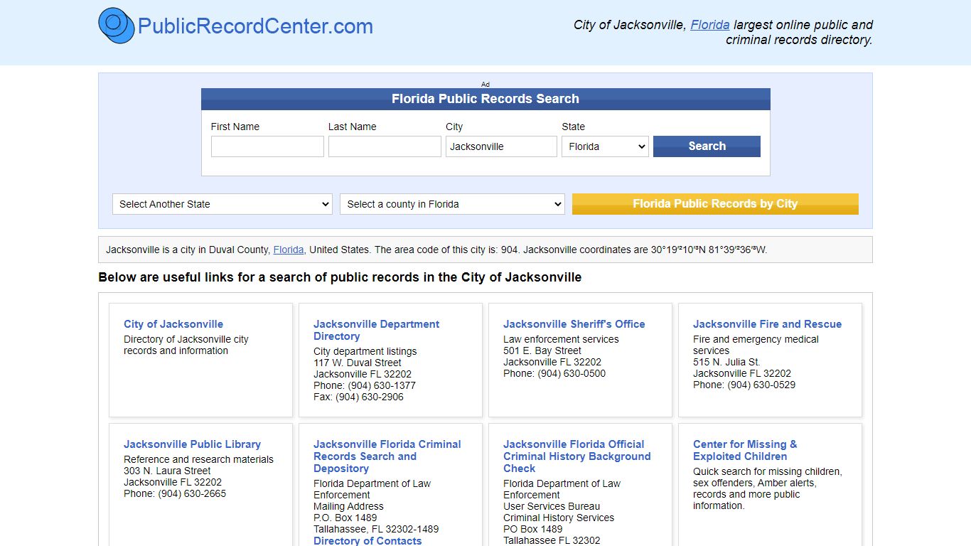Viewport: 971px width, 546px height.
Task: Click the small Ad label above search
Action: pos(485,84)
